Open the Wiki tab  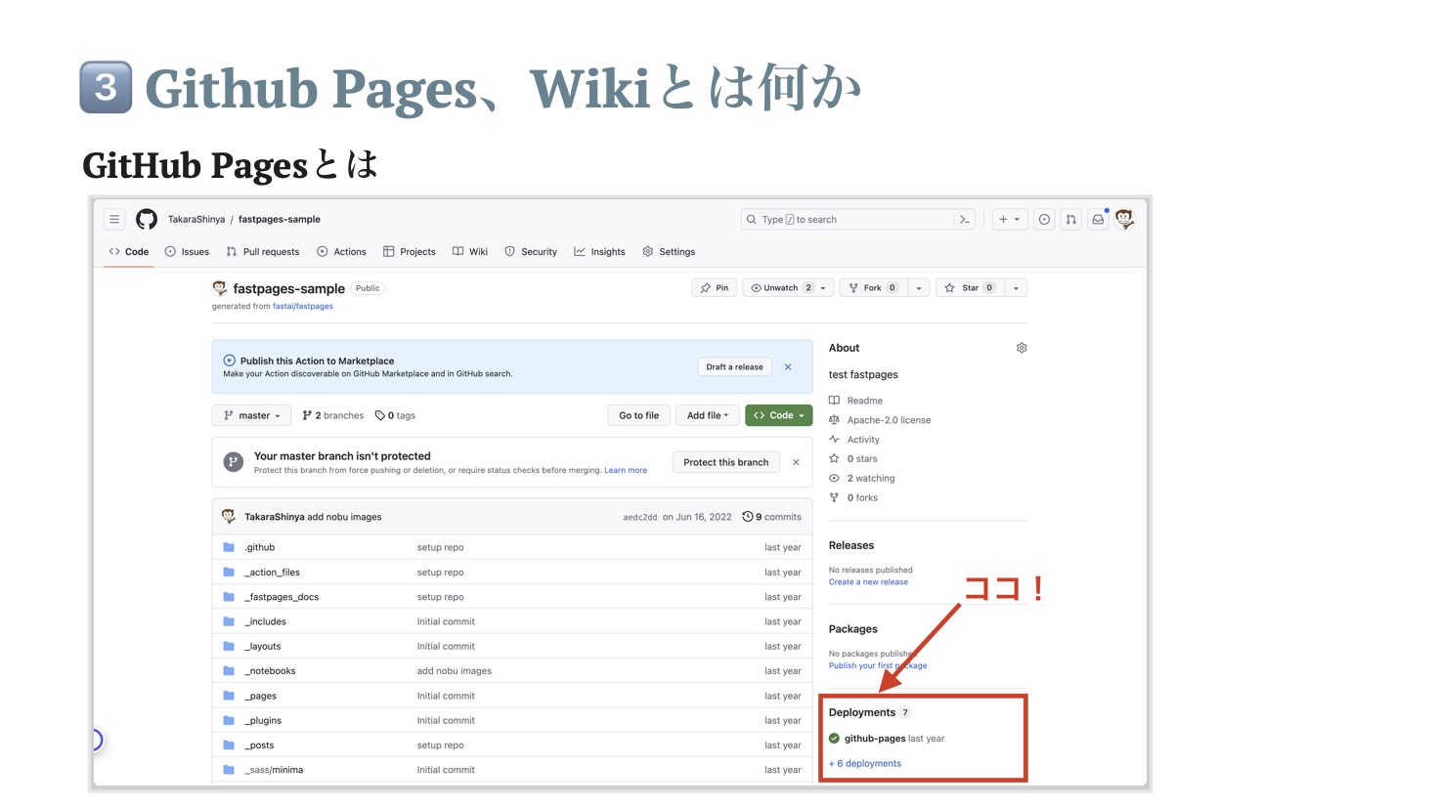point(470,252)
